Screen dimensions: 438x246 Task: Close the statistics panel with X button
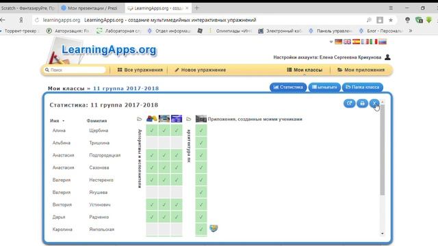374,103
